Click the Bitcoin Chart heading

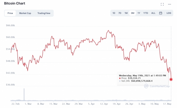pyautogui.click(x=15, y=4)
